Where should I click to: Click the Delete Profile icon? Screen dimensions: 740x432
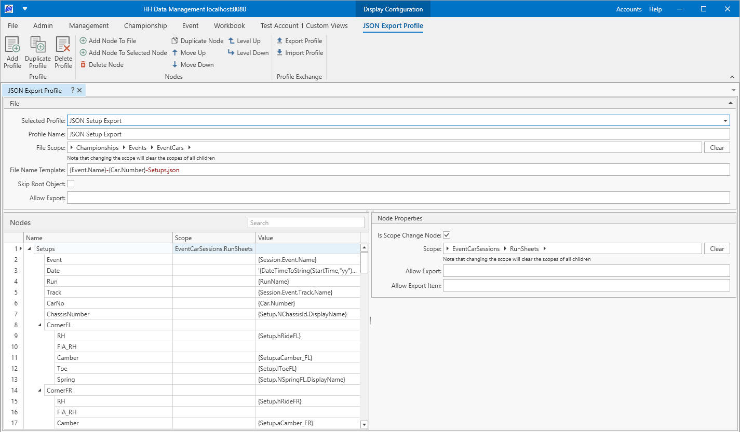pyautogui.click(x=63, y=45)
